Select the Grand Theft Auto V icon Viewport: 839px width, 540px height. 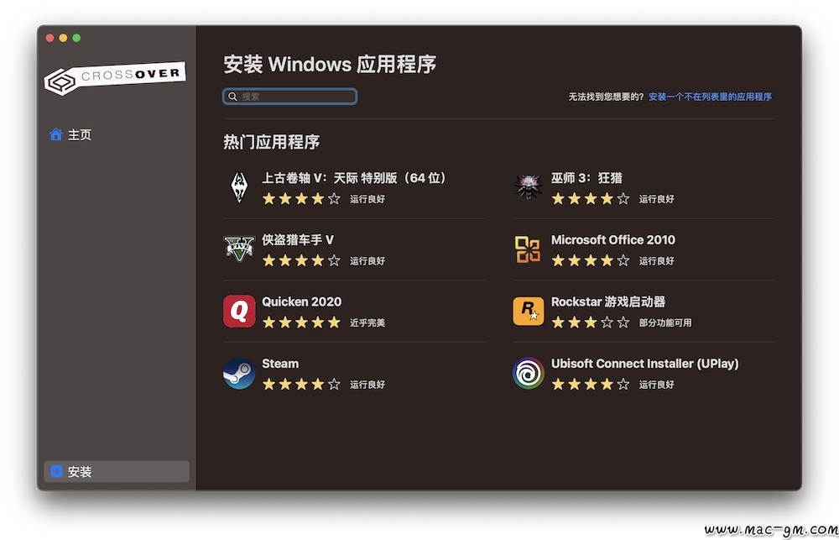point(238,249)
